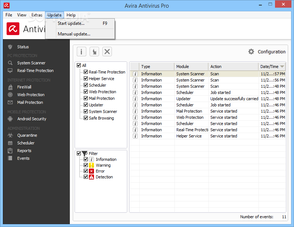
Task: Select Helper Service 'Service started' cell
Action: point(233,136)
